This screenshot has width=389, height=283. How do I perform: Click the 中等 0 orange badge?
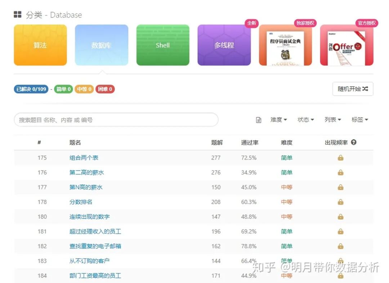point(84,89)
